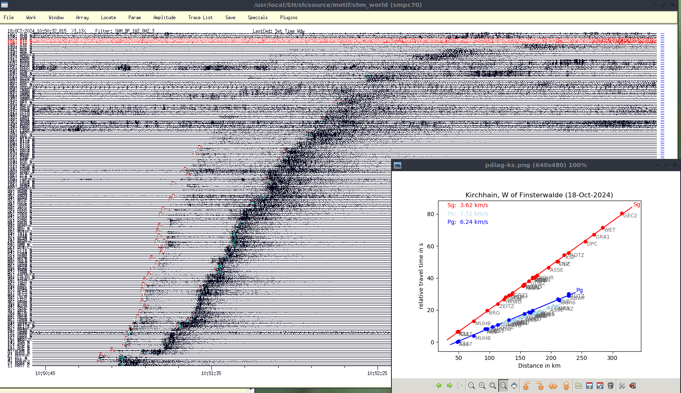Click the zoom in magnifier icon

tap(482, 386)
